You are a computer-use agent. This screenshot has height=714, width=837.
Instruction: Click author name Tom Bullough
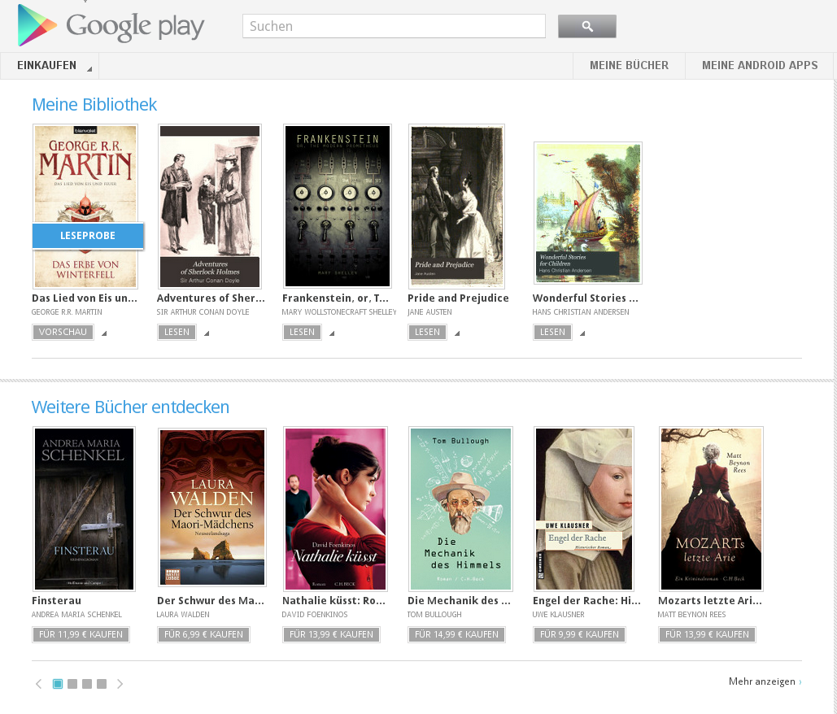point(434,615)
